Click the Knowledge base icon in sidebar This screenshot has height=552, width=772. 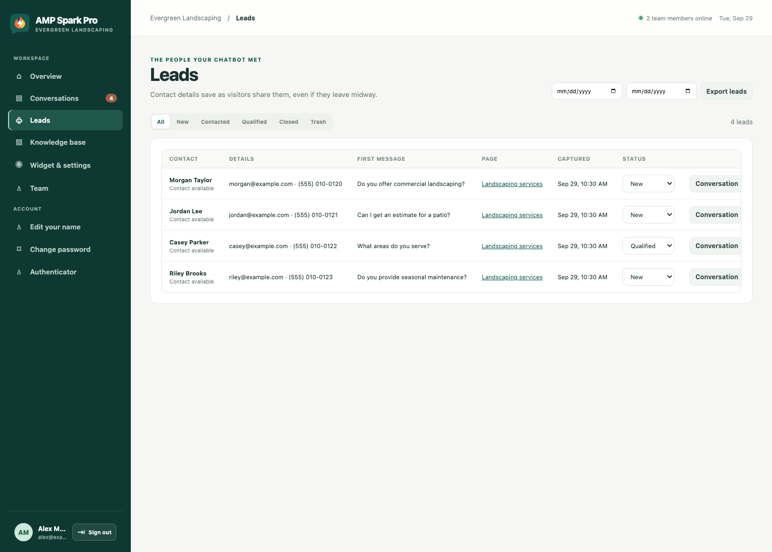(19, 143)
